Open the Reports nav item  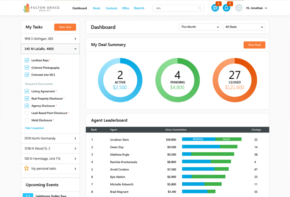139,8
